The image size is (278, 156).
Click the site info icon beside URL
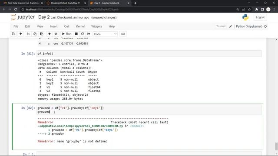[23, 10]
